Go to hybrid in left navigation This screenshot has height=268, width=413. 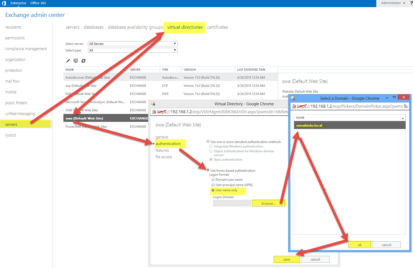pyautogui.click(x=10, y=135)
